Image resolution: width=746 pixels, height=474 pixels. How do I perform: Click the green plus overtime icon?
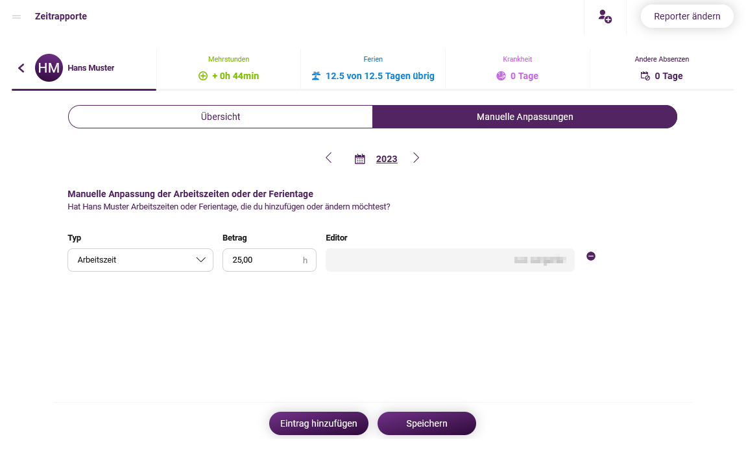click(x=203, y=76)
